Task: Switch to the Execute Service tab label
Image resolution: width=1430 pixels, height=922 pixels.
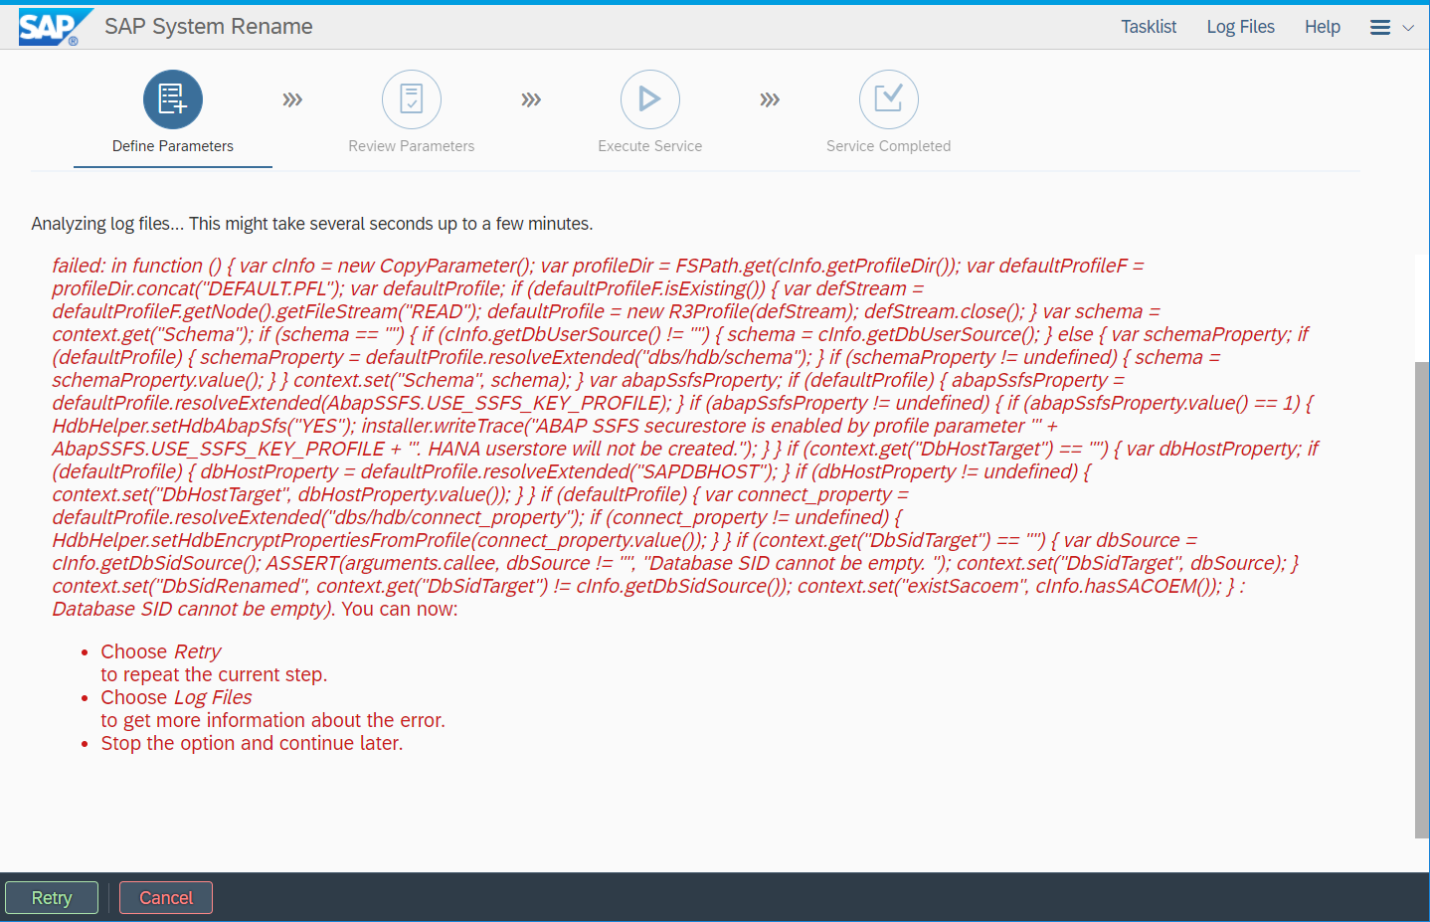Action: pyautogui.click(x=650, y=146)
